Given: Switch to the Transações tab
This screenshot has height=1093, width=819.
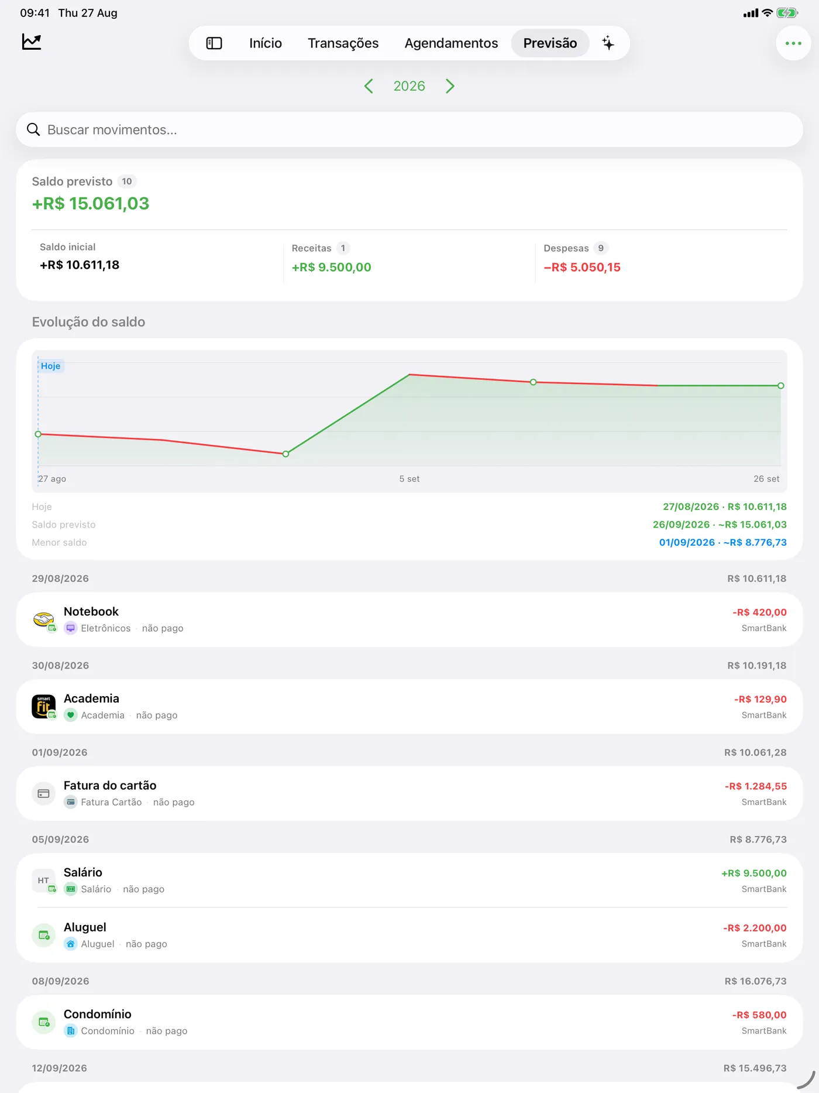Looking at the screenshot, I should click(343, 43).
